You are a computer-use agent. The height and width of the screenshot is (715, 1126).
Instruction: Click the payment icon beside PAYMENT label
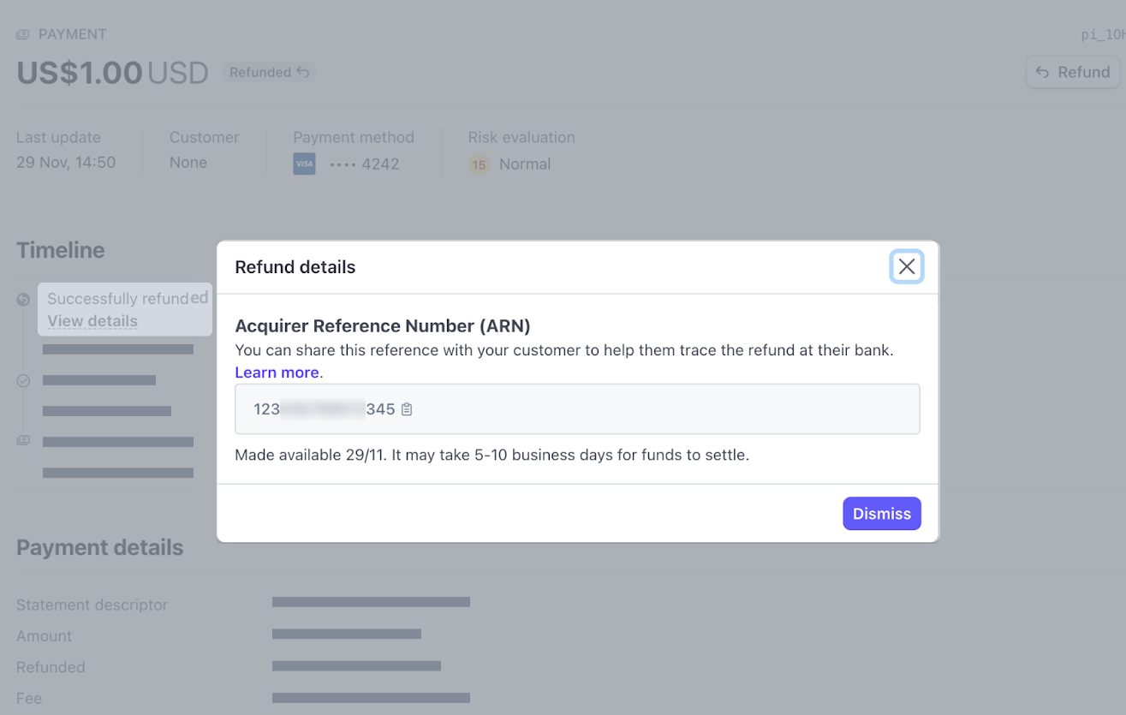click(23, 35)
